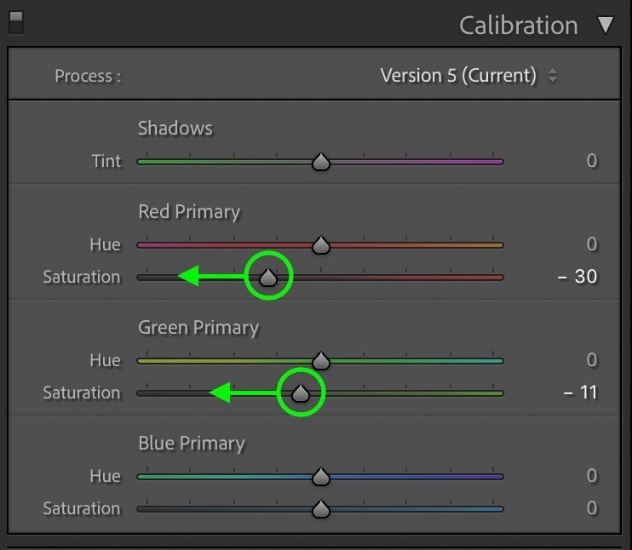Click the Blue Primary Hue value field
The width and height of the screenshot is (632, 550).
point(592,475)
